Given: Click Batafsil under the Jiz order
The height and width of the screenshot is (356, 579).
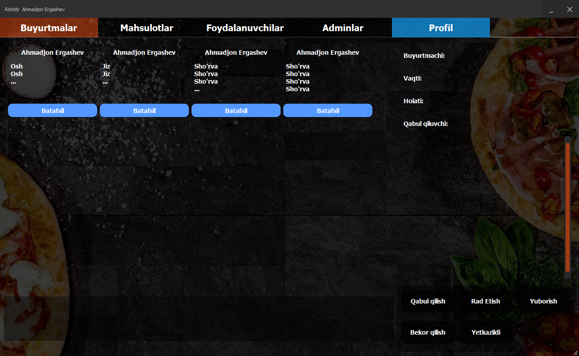Looking at the screenshot, I should (x=144, y=110).
